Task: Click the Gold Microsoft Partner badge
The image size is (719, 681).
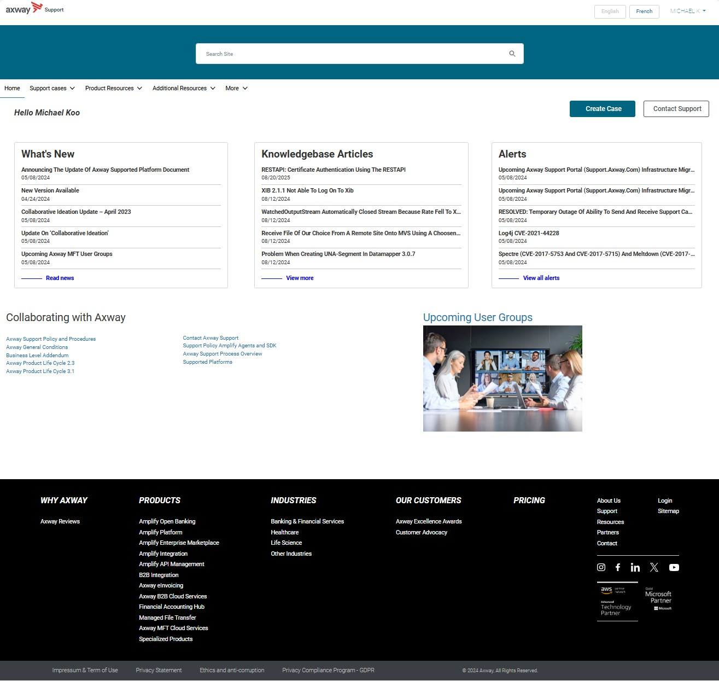Action: point(658,599)
